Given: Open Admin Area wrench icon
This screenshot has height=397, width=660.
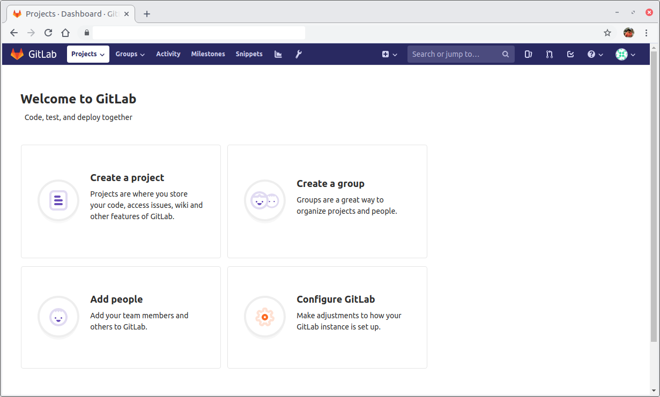Looking at the screenshot, I should (x=299, y=54).
